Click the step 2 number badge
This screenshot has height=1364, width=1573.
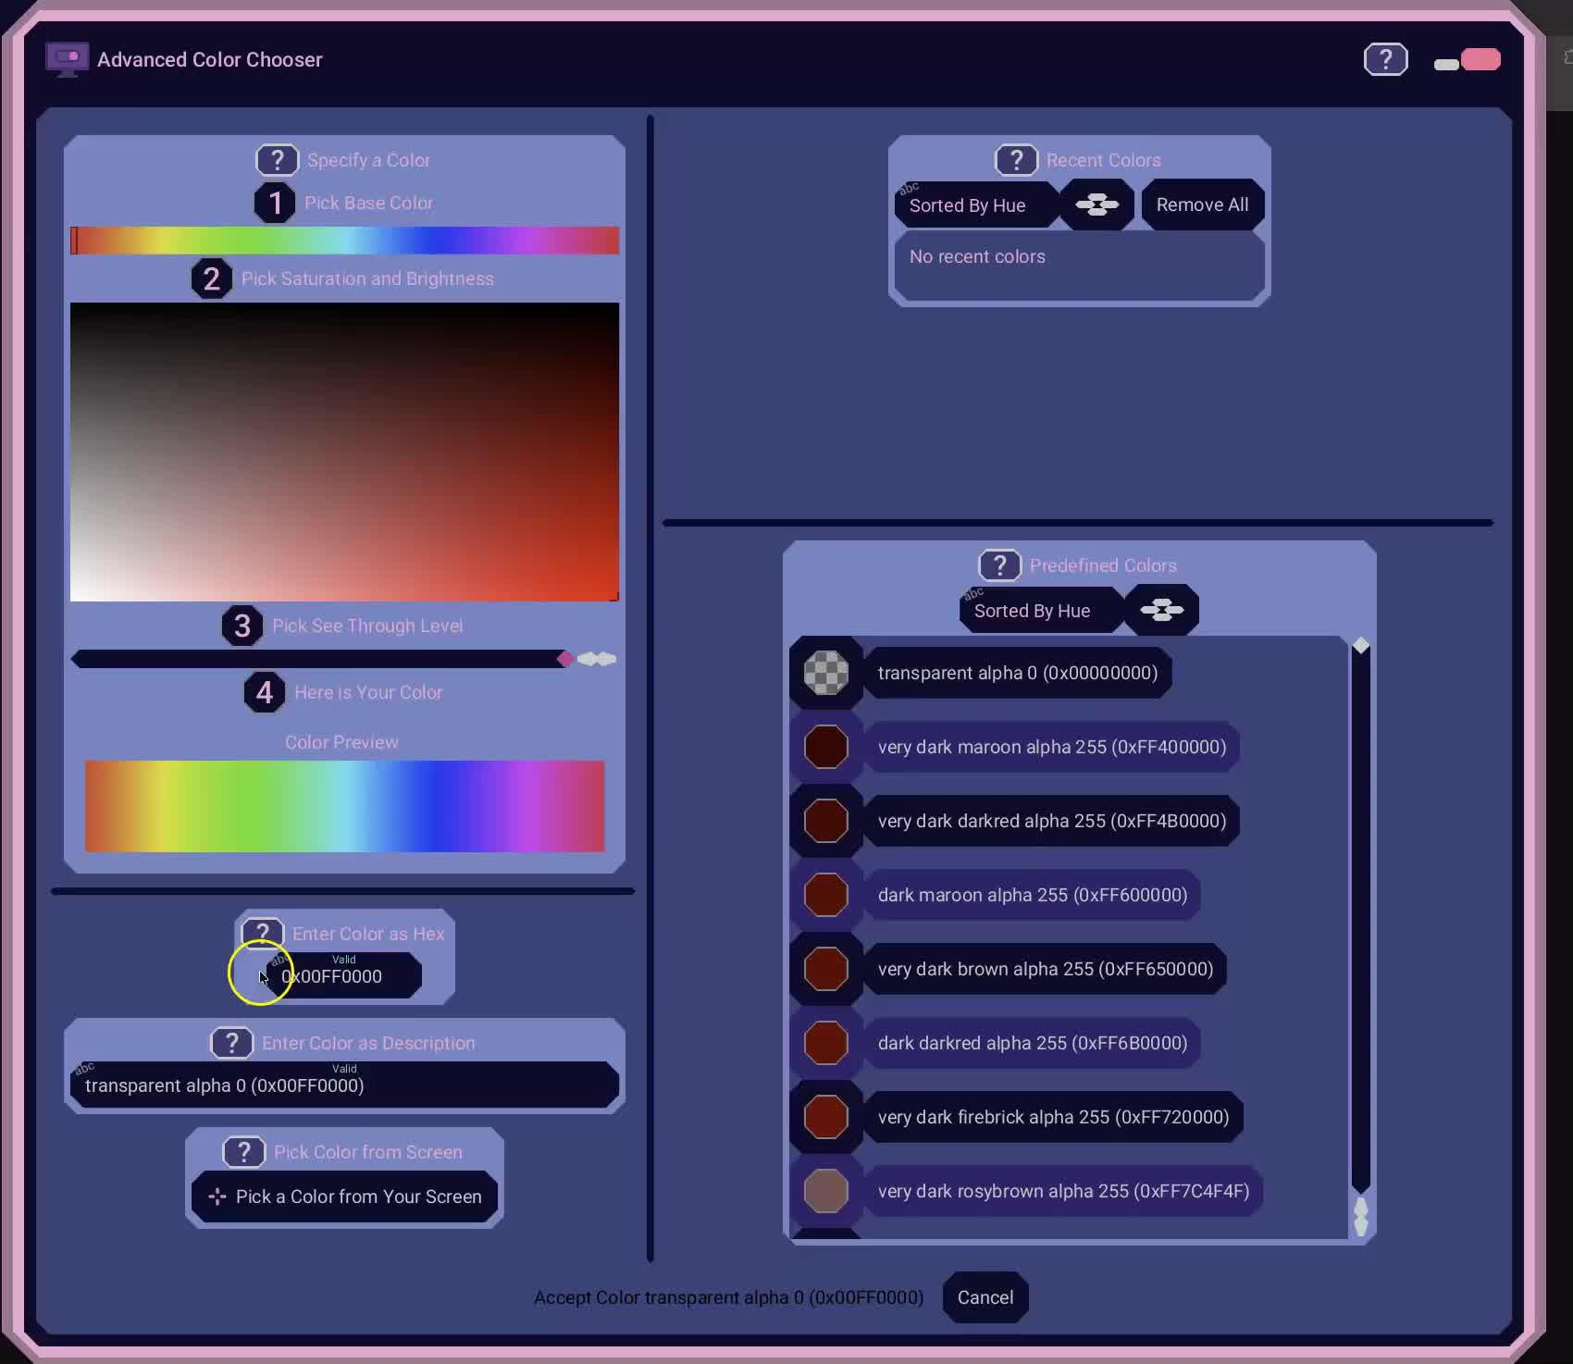point(211,279)
